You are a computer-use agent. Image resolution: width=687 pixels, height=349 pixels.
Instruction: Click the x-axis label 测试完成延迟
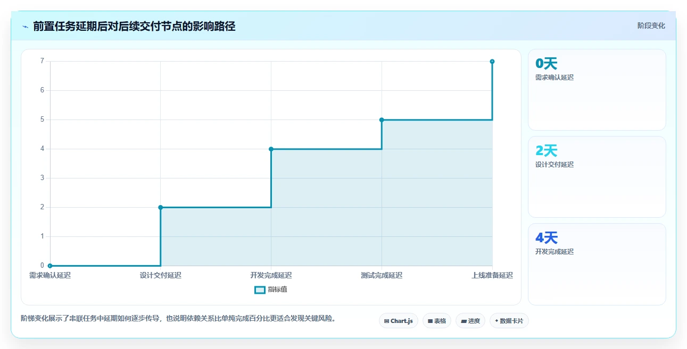pyautogui.click(x=382, y=275)
